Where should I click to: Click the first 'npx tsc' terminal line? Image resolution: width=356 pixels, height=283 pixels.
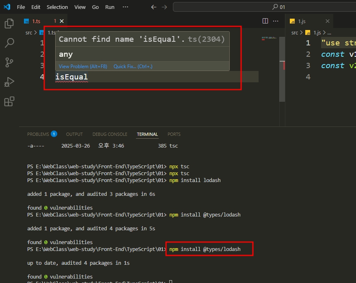point(179,167)
